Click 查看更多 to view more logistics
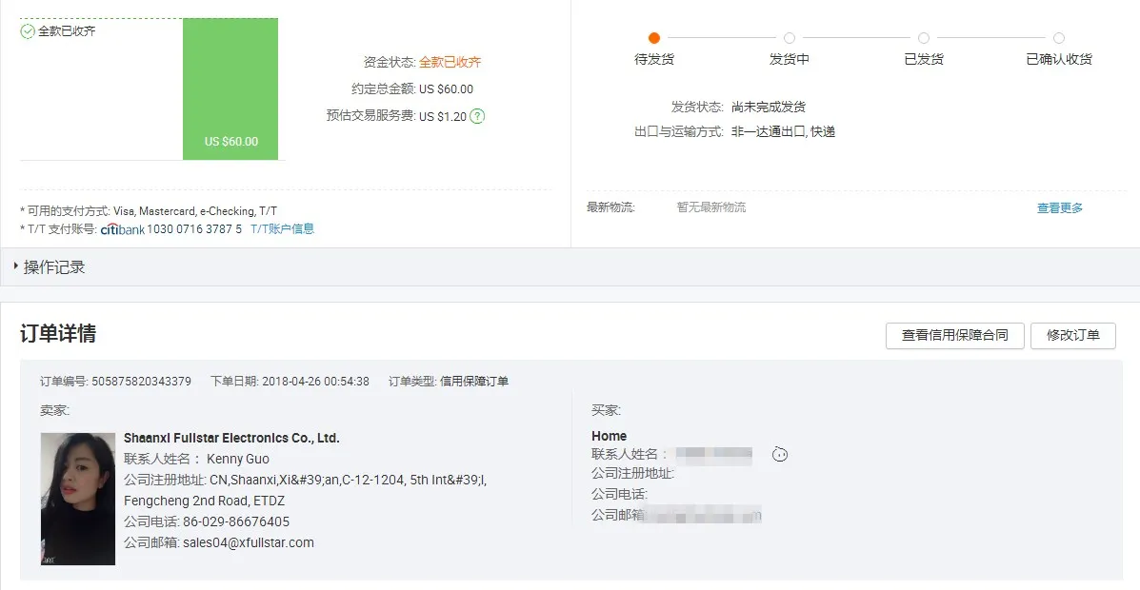The image size is (1140, 590). [x=1059, y=207]
